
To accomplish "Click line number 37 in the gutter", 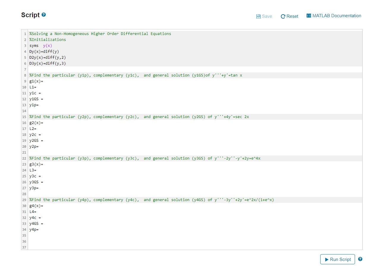I will click(x=24, y=247).
